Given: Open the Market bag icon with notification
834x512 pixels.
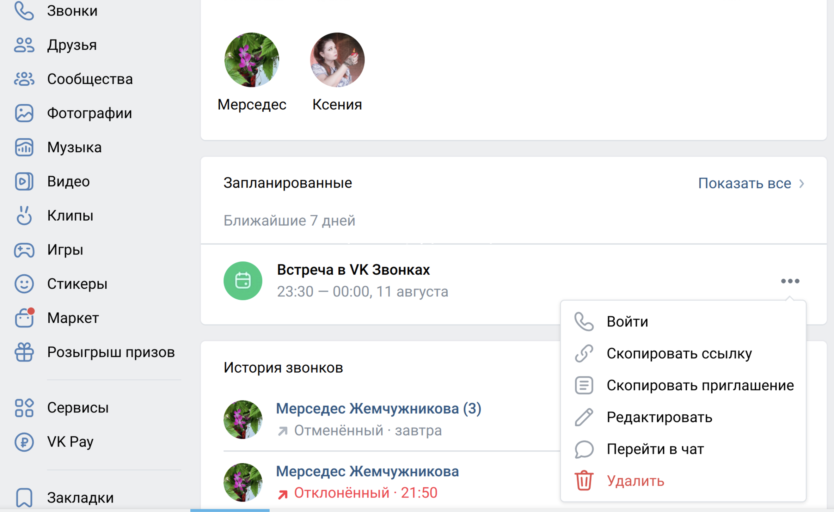Looking at the screenshot, I should (24, 318).
